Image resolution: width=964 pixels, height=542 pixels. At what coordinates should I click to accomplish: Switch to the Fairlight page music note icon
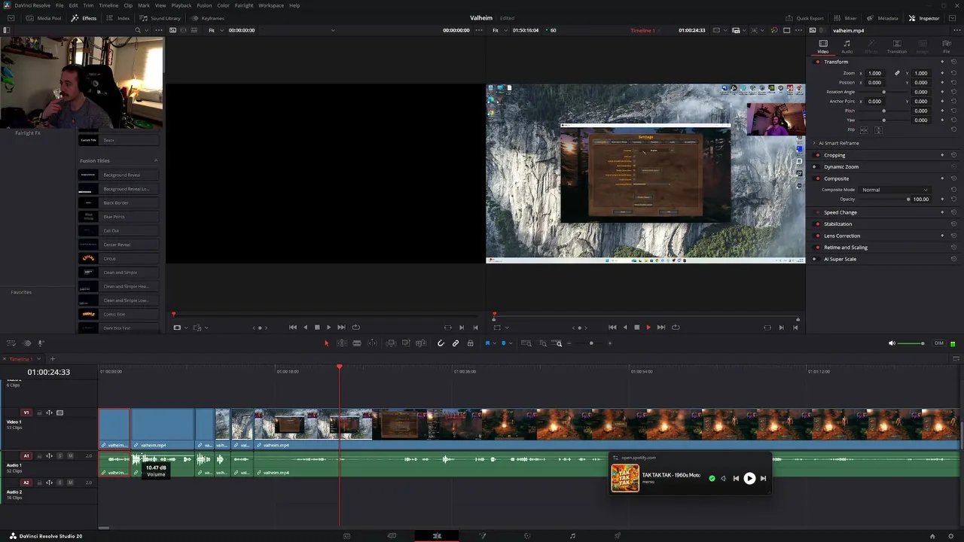tap(572, 536)
